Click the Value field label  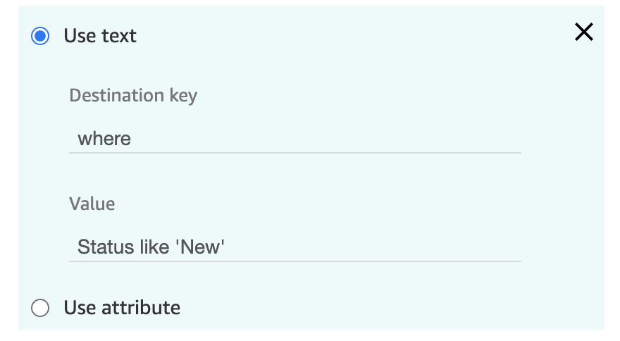[x=92, y=204]
